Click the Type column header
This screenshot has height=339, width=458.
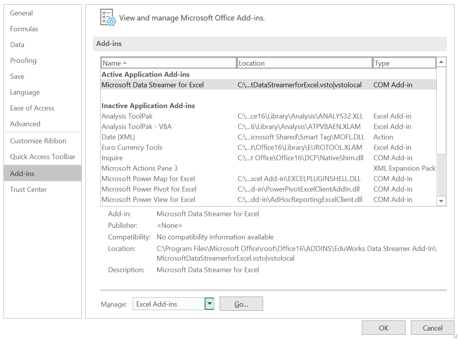click(404, 63)
